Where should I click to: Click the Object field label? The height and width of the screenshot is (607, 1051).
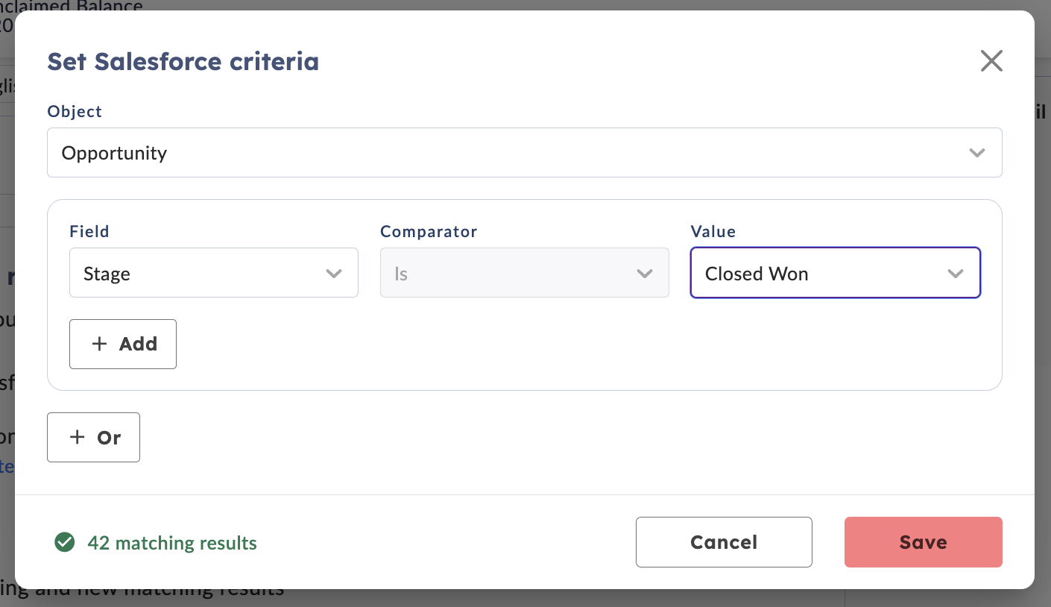pos(75,111)
